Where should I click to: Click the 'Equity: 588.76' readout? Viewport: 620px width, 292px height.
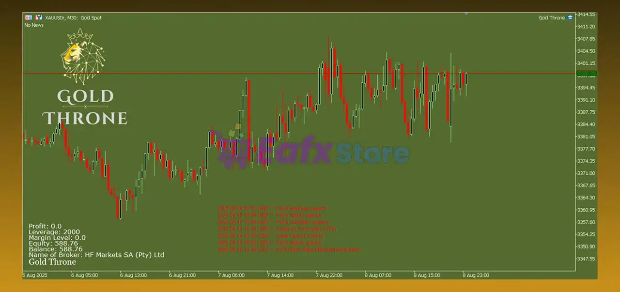click(53, 244)
